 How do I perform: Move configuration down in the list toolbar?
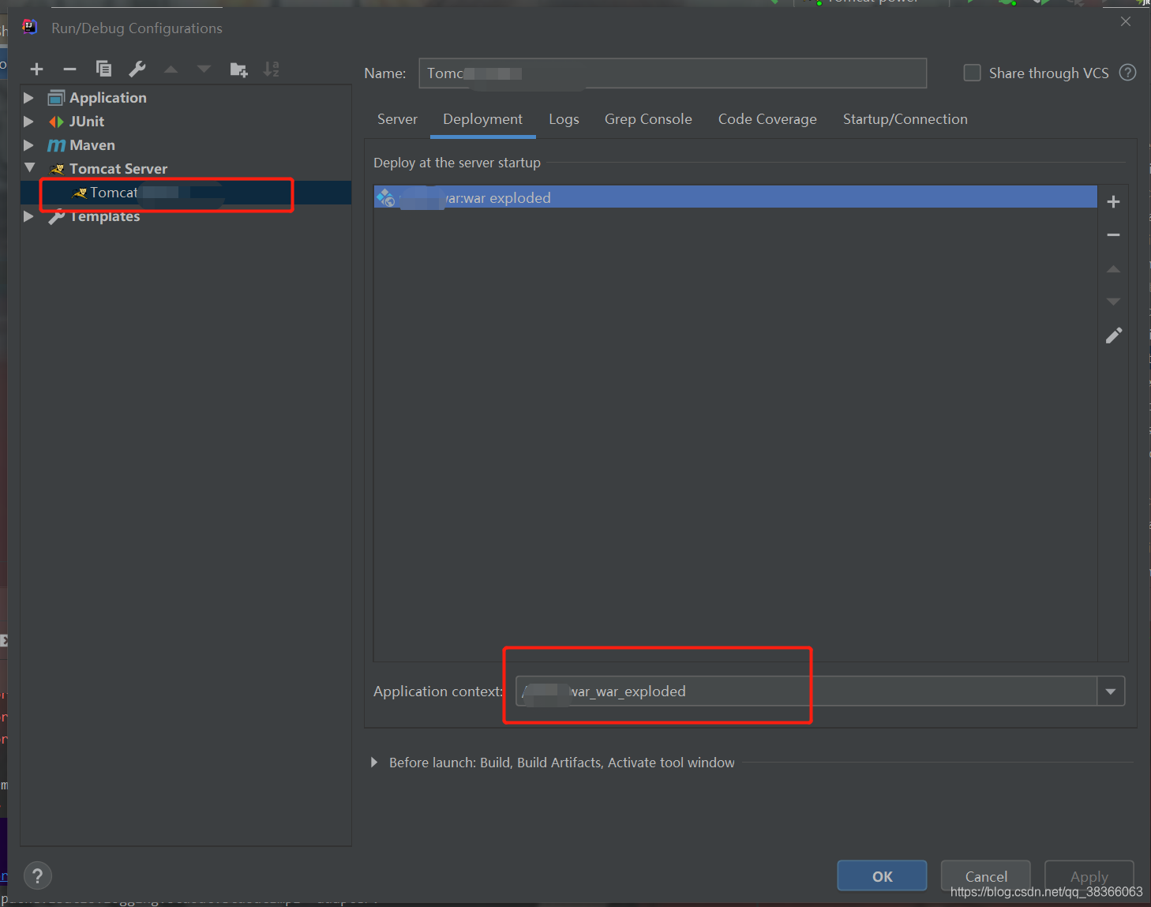click(204, 69)
